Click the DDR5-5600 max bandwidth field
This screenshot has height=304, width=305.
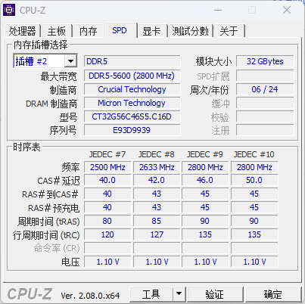(x=132, y=76)
